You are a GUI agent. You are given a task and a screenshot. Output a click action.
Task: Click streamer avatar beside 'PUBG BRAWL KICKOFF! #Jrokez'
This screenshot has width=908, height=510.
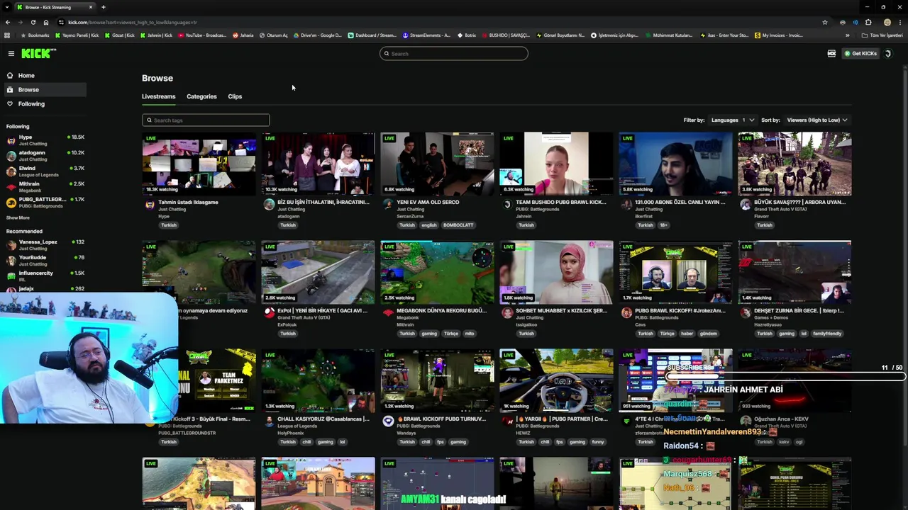(x=626, y=313)
